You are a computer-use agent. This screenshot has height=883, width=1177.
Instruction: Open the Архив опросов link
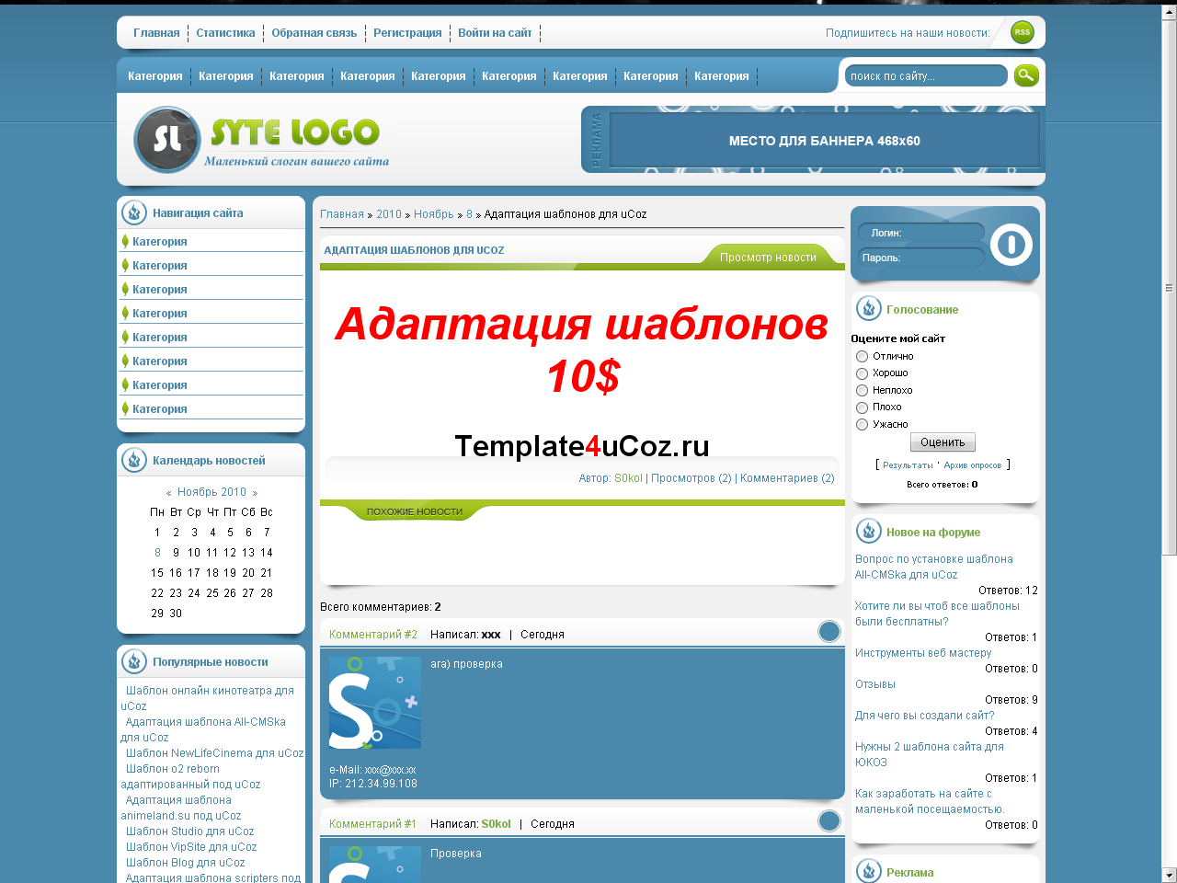click(972, 465)
